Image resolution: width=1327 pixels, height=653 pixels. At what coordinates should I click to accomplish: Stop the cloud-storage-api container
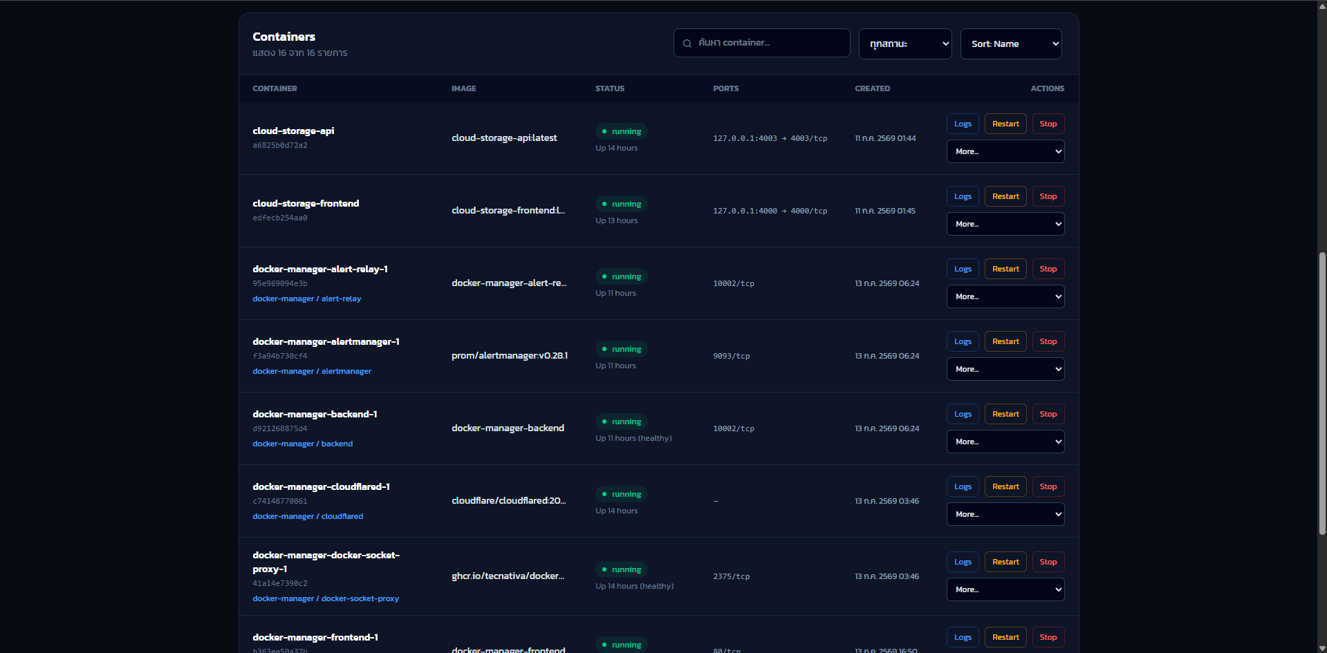coord(1048,124)
